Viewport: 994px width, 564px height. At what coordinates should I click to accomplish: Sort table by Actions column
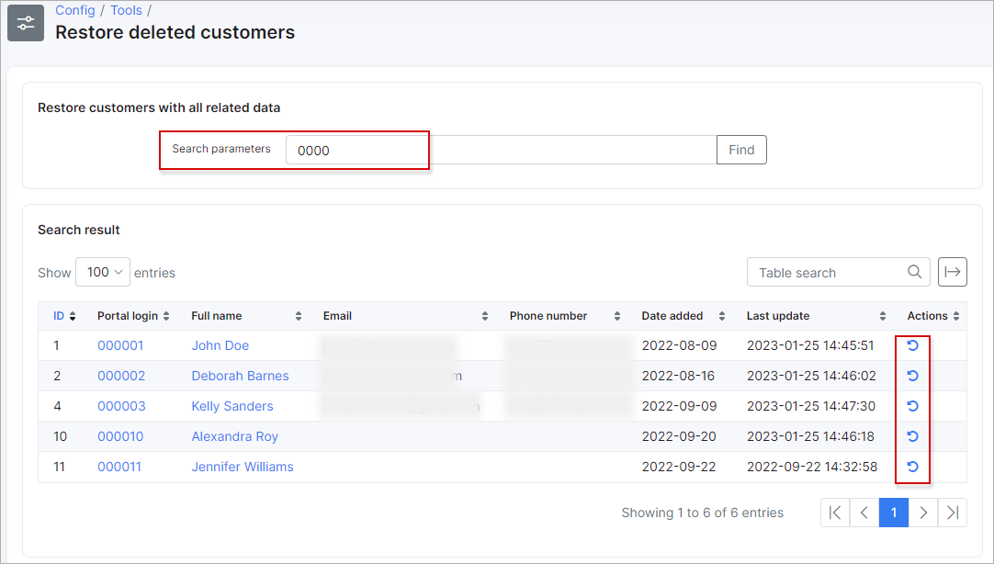933,316
